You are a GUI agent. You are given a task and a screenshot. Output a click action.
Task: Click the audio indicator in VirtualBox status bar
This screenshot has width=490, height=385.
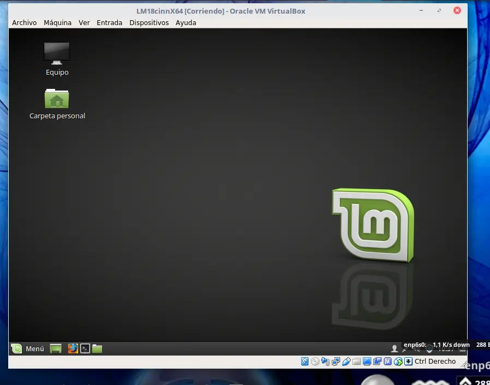coord(325,362)
